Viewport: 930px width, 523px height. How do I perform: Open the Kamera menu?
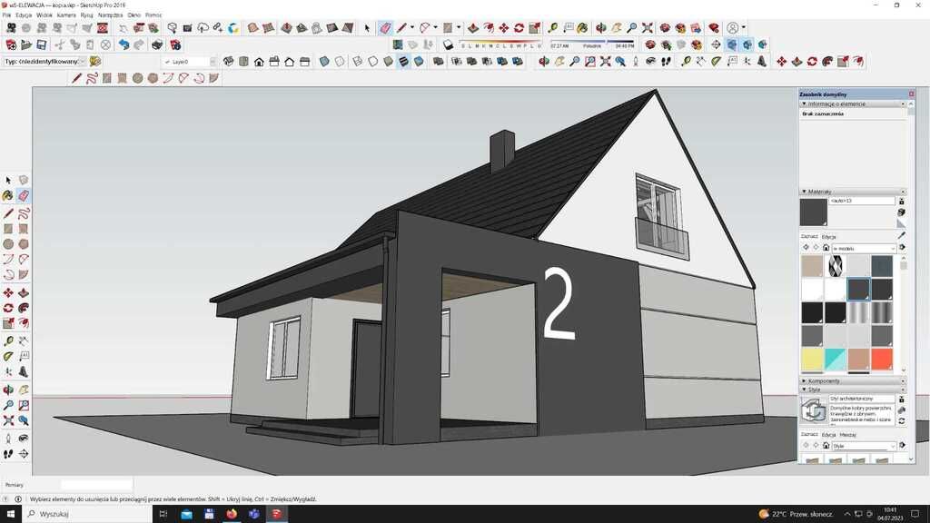(66, 15)
